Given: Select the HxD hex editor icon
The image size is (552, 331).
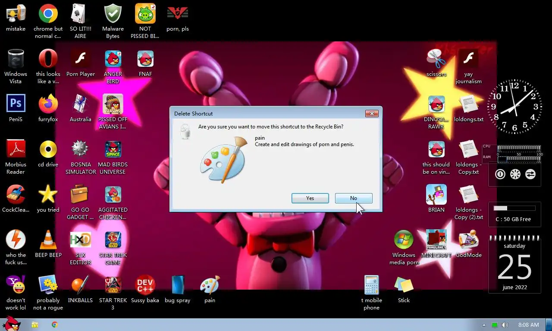Looking at the screenshot, I should (81, 247).
